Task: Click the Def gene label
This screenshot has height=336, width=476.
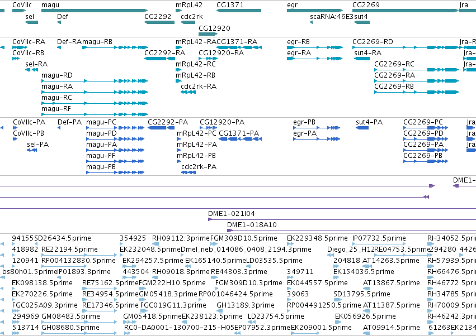Action: 63,17
